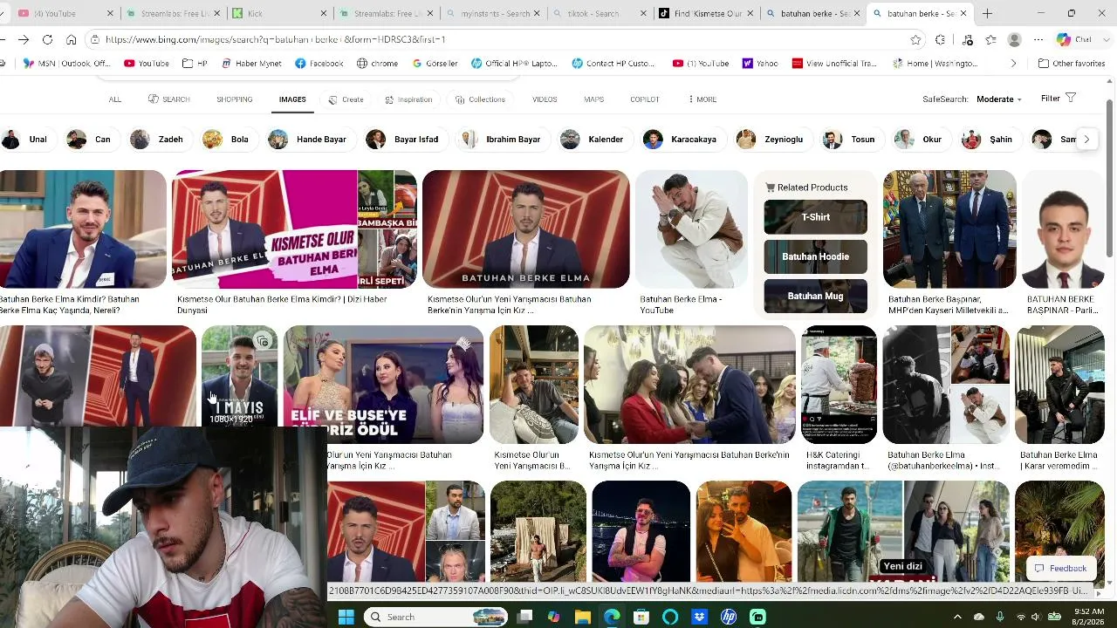Open the H&K Catering Instagram result link

[838, 461]
